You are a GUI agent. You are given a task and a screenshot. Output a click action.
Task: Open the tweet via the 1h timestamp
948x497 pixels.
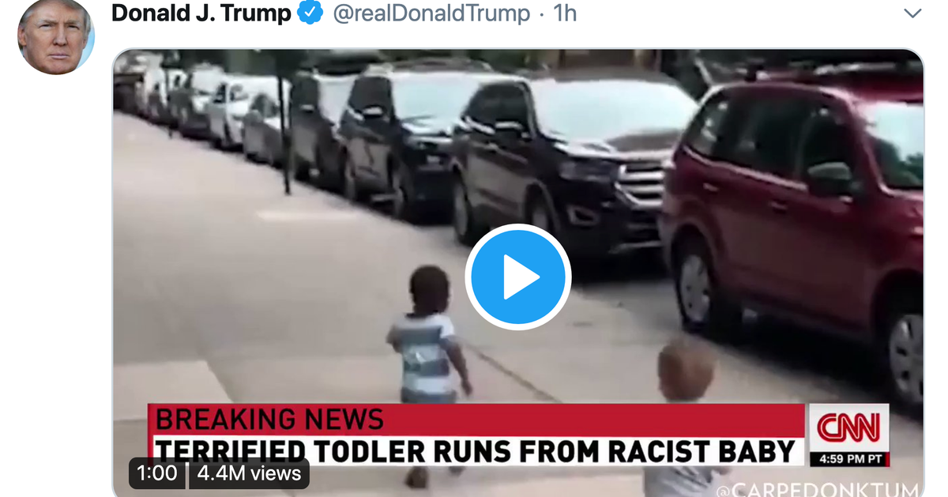564,13
